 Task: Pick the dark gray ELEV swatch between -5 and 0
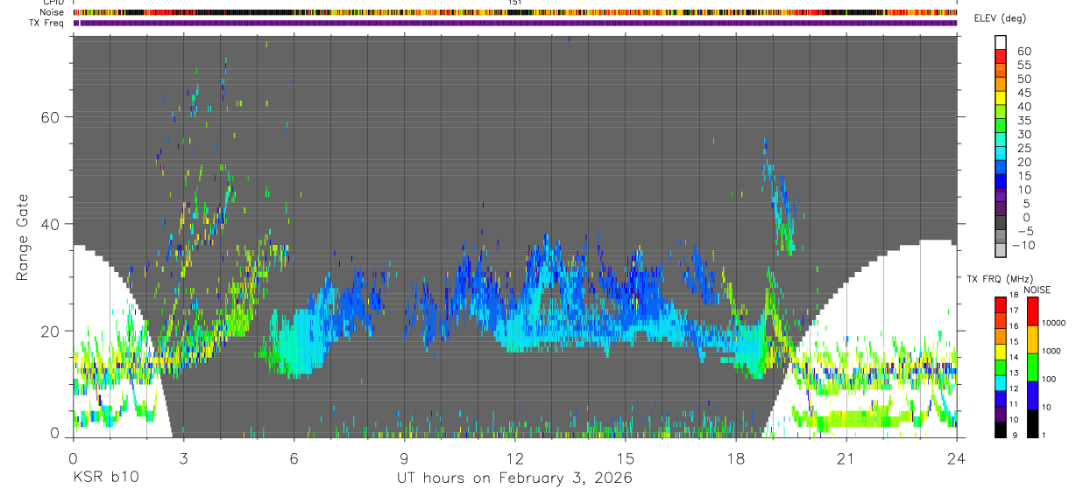tap(1001, 224)
